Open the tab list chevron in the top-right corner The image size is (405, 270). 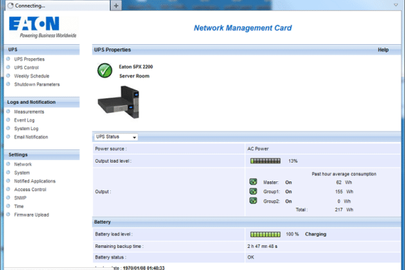pyautogui.click(x=396, y=5)
